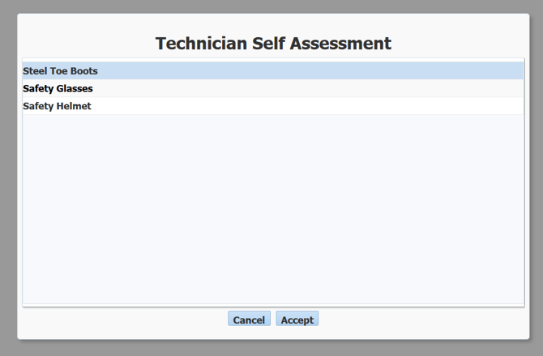The height and width of the screenshot is (356, 543).
Task: Select the Steel Toe Boots item
Action: pyautogui.click(x=61, y=71)
